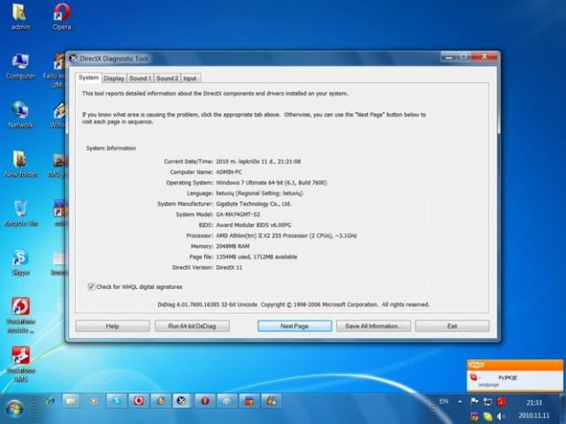This screenshot has height=424, width=566.
Task: Open the Sound 2 tab
Action: [x=168, y=78]
